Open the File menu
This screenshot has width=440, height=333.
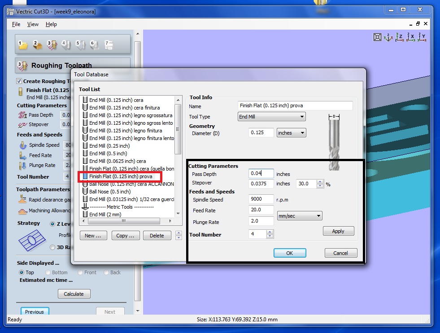pos(16,24)
